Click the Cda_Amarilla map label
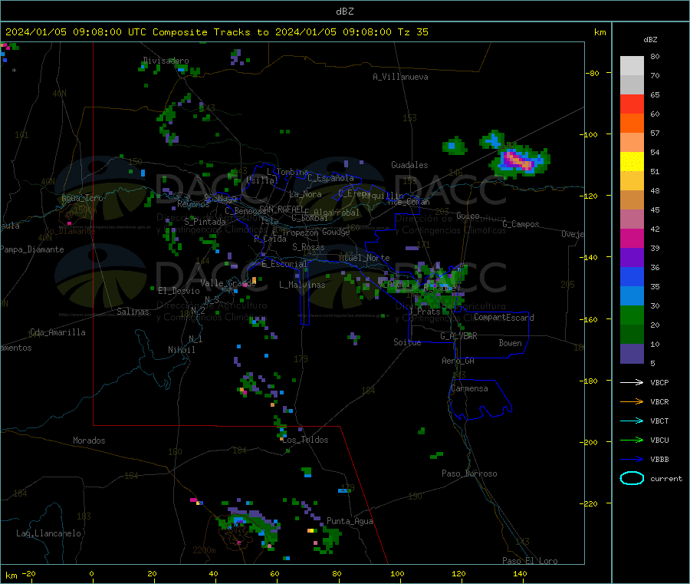Screen dimensions: 690x584 point(58,332)
